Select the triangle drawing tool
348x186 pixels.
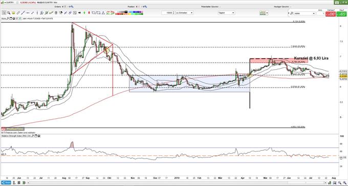click(x=103, y=13)
